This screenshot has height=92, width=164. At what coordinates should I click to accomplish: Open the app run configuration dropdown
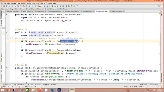click(40, 6)
